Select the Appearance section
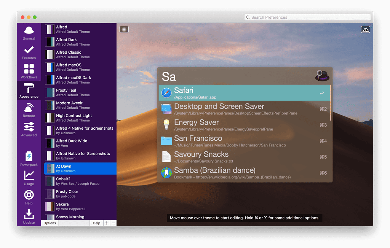 tap(29, 91)
